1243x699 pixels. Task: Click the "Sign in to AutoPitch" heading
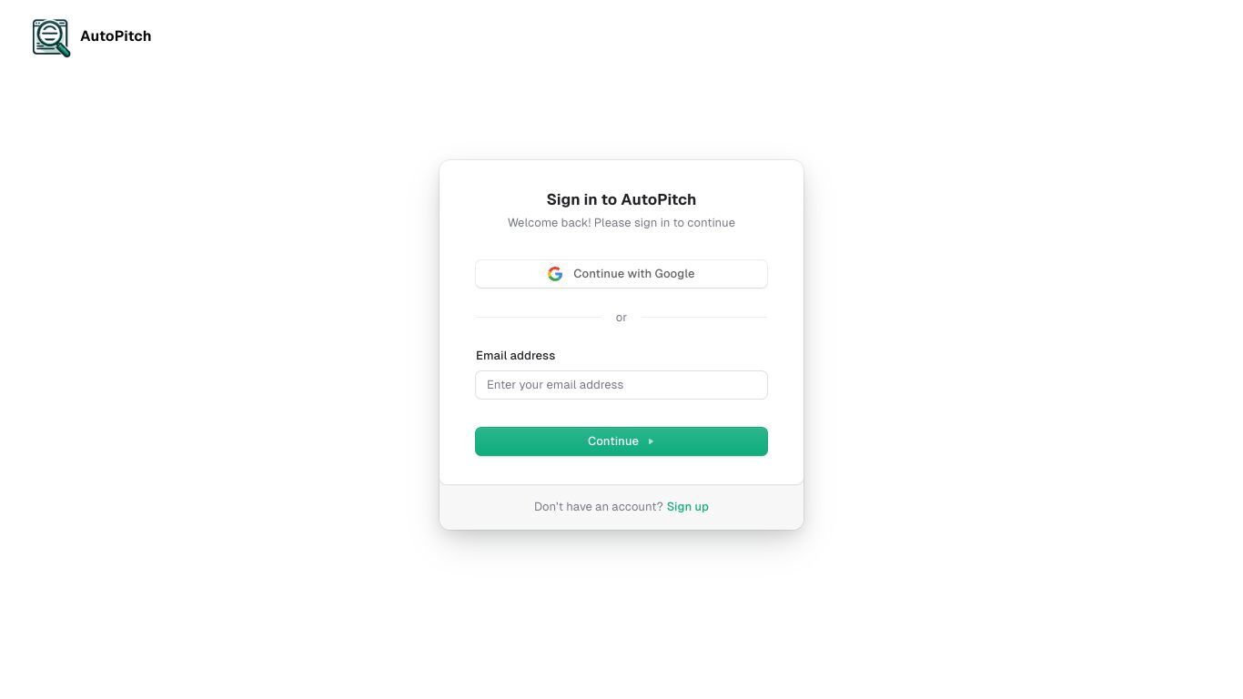[x=621, y=199]
